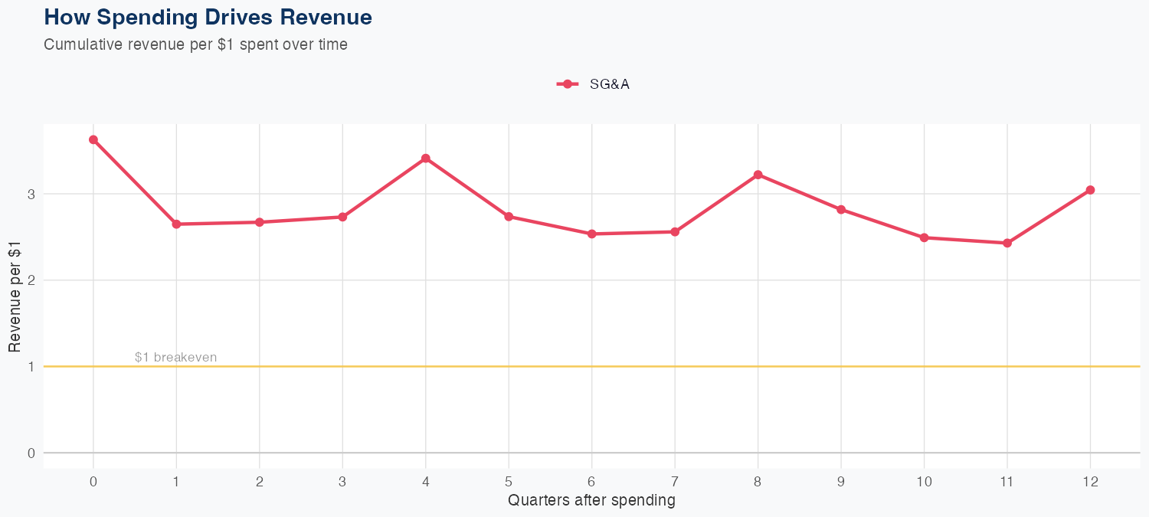Click the SG&A legend label text
The height and width of the screenshot is (517, 1149).
609,84
